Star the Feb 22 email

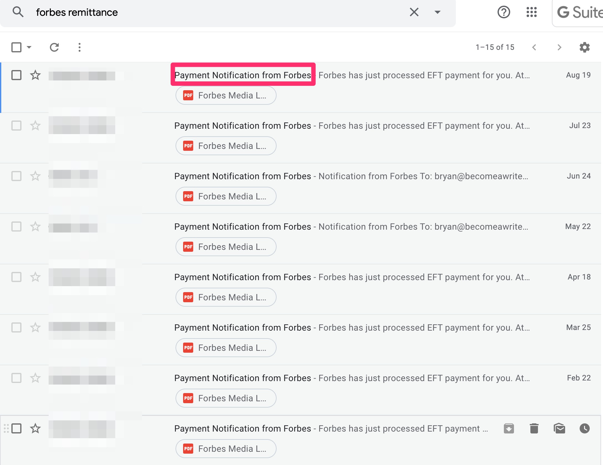click(35, 378)
